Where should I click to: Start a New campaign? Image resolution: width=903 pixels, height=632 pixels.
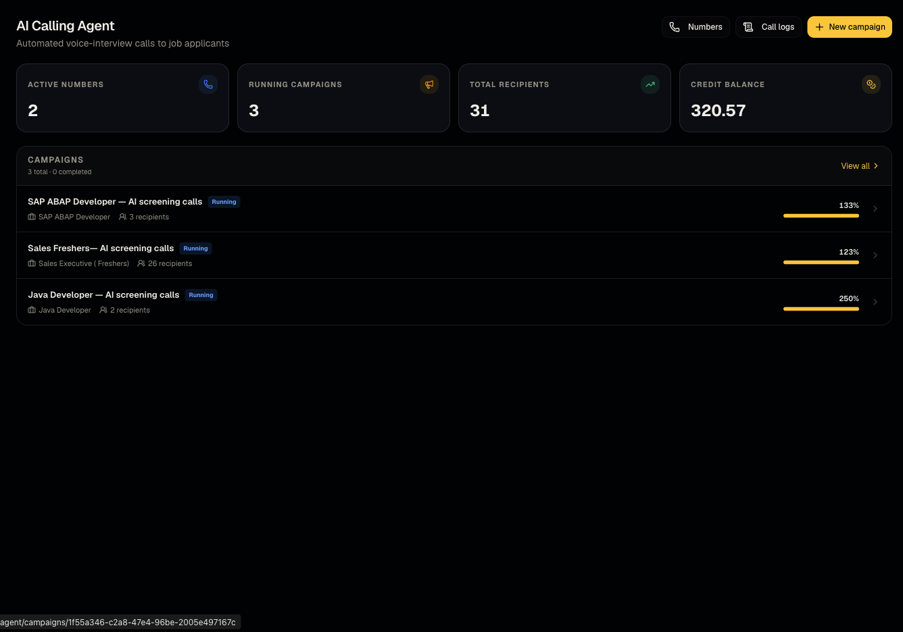tap(850, 27)
